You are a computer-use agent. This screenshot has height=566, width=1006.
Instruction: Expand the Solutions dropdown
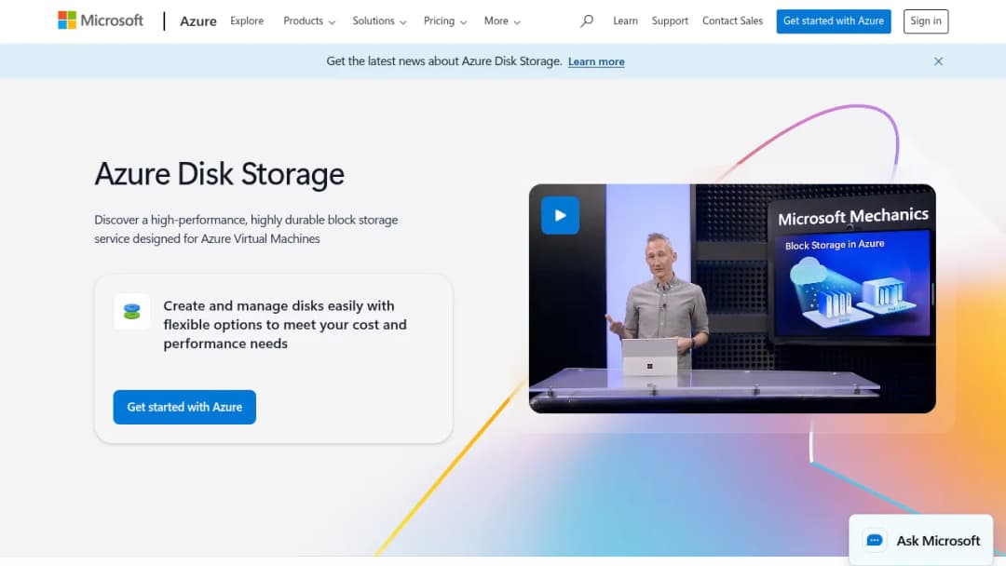[x=379, y=21]
